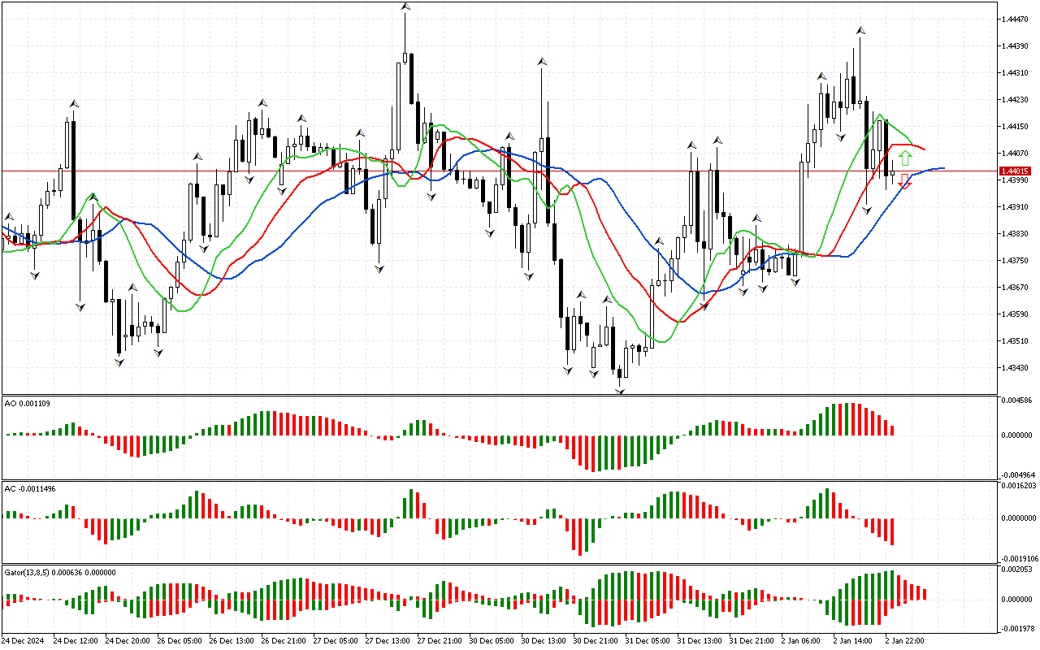This screenshot has width=1040, height=650.
Task: Click the 26 Dec 21:00 time label
Action: (x=284, y=640)
